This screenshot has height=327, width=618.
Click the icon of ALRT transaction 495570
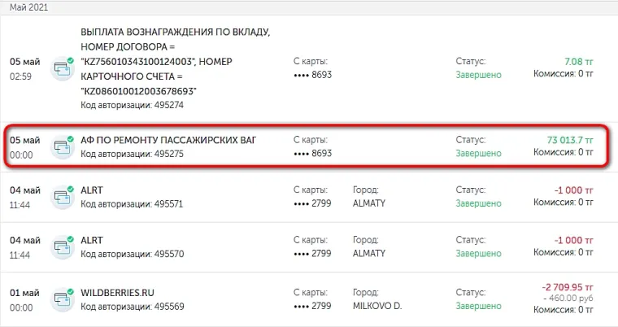click(x=62, y=246)
